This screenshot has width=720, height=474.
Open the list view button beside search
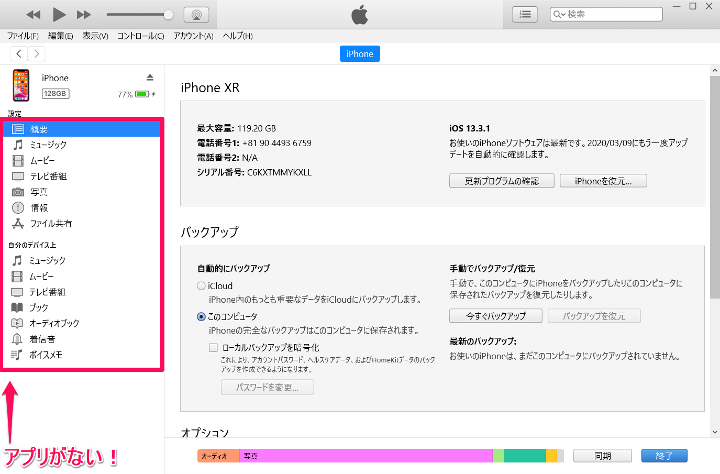click(525, 15)
